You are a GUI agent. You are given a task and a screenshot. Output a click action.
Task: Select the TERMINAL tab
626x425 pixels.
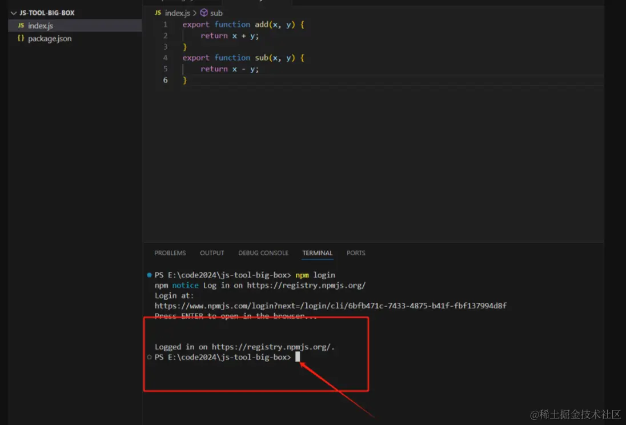coord(318,253)
